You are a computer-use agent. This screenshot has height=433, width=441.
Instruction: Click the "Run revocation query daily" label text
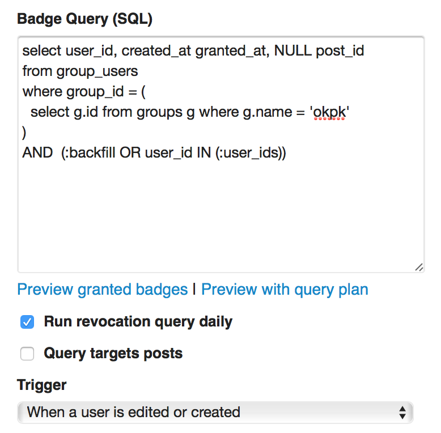pos(138,322)
